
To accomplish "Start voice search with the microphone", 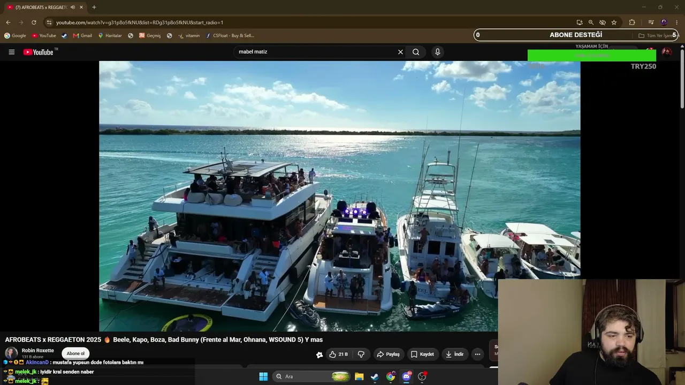I will coord(437,52).
